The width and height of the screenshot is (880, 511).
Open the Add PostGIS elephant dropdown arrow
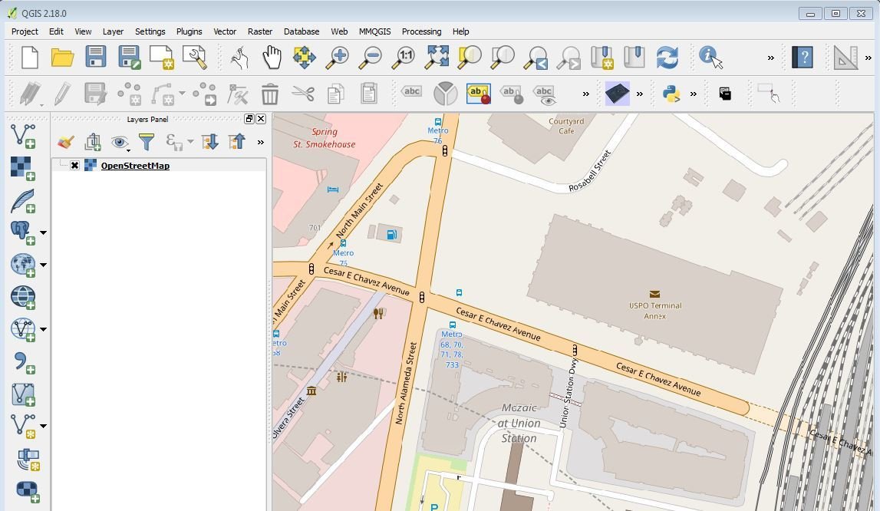tap(43, 232)
